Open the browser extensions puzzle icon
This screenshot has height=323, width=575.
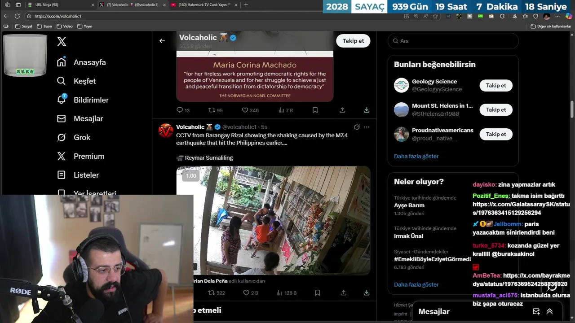(x=502, y=16)
